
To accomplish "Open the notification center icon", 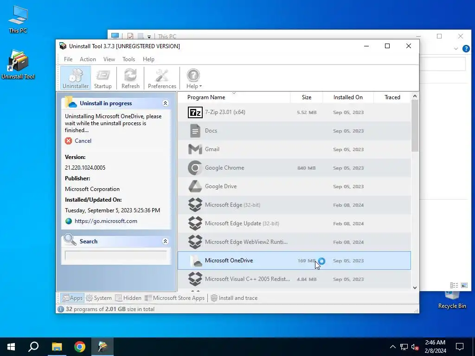I will point(460,347).
